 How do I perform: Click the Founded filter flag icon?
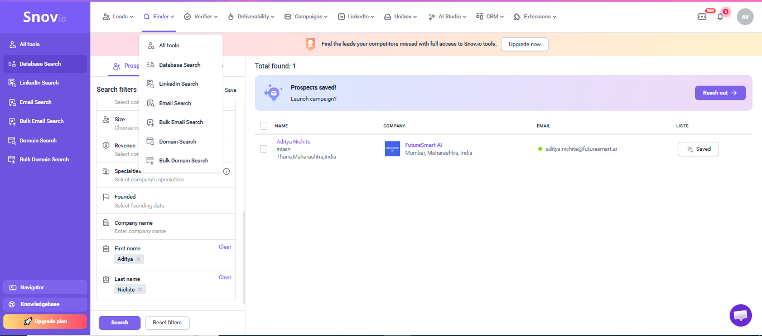[x=106, y=197]
